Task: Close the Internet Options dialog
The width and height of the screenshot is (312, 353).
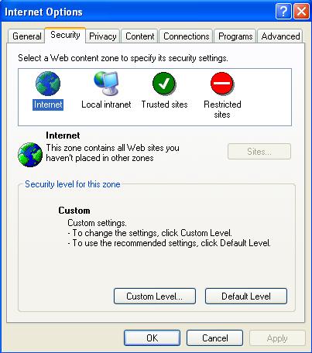Action: click(301, 12)
